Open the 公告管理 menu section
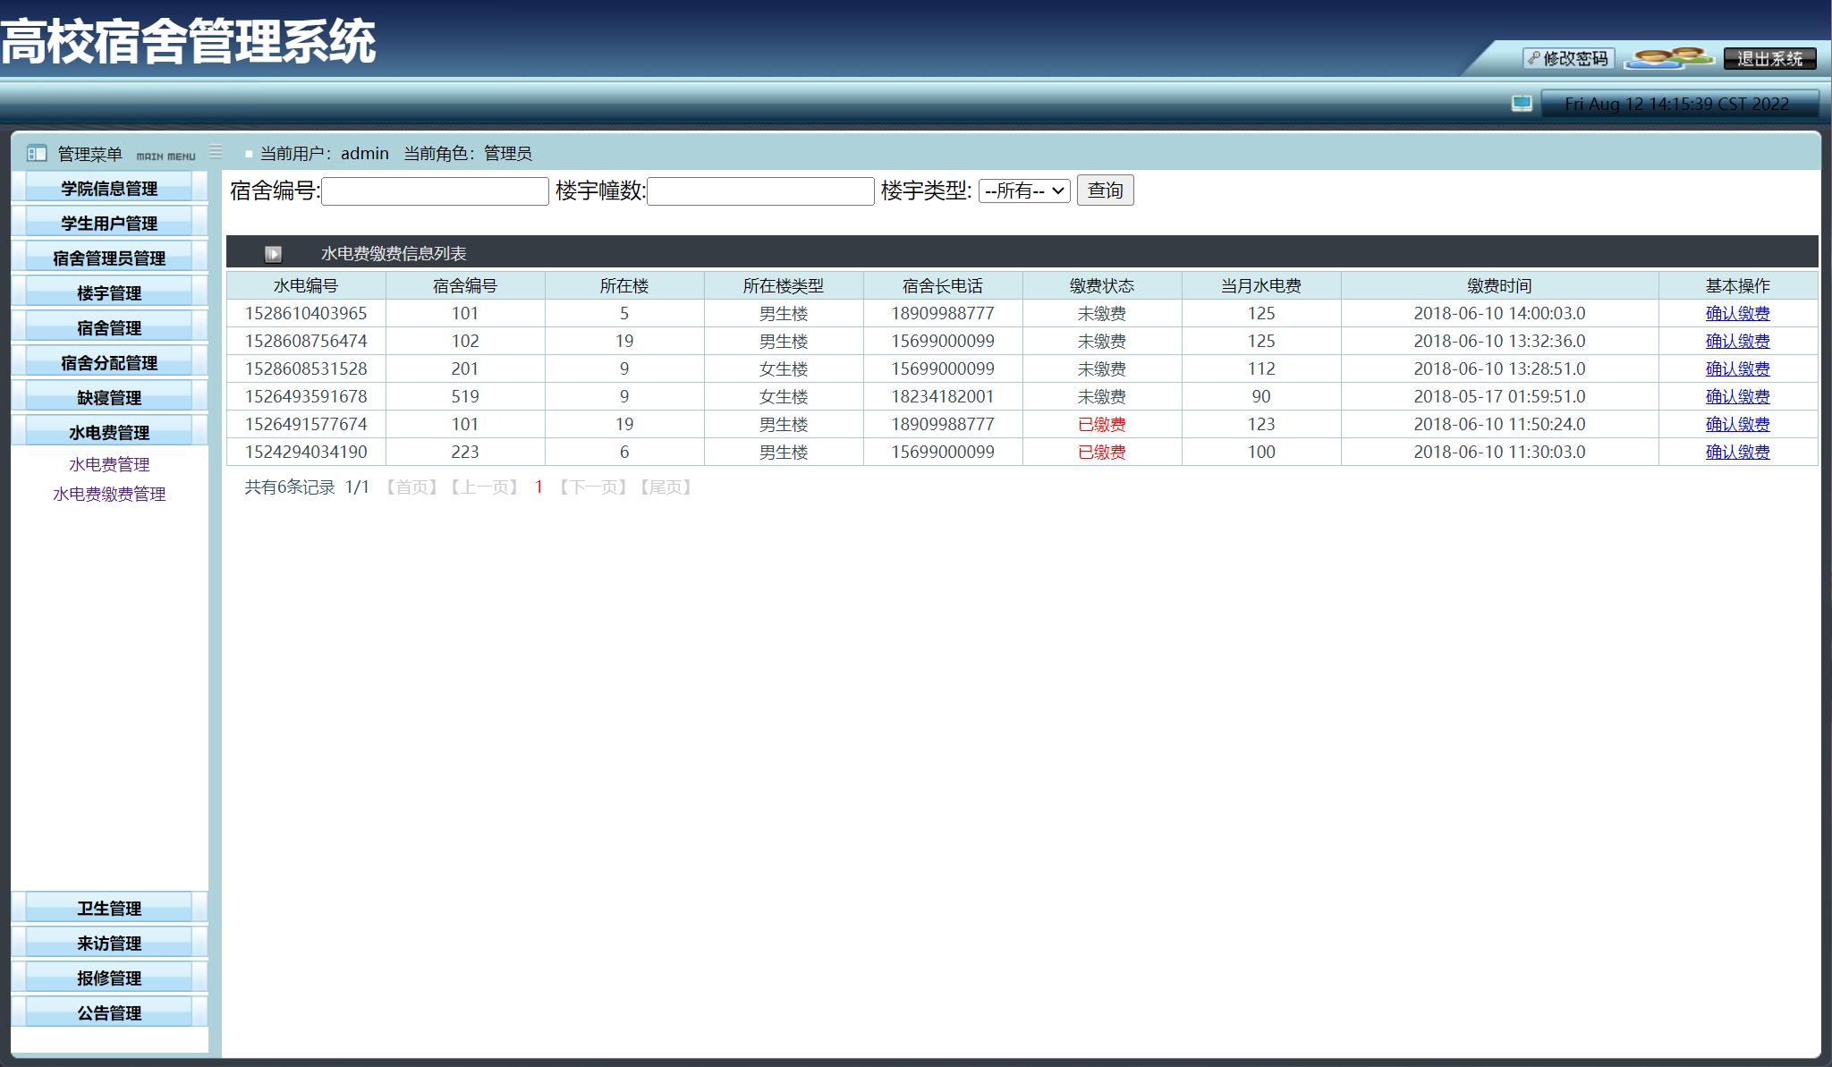The width and height of the screenshot is (1832, 1067). pos(109,1013)
